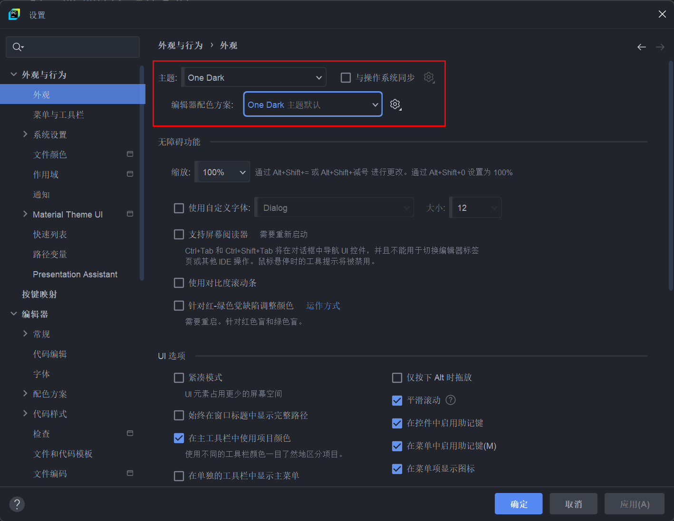Screen dimensions: 674x521
Task: Uncheck 在主工具栏中使用项目颜色
Action: tap(179, 438)
